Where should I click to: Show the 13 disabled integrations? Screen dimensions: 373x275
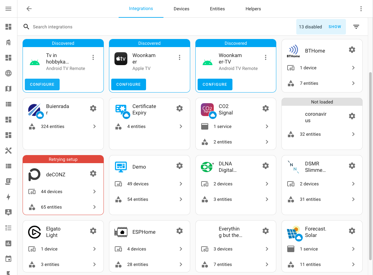point(335,27)
